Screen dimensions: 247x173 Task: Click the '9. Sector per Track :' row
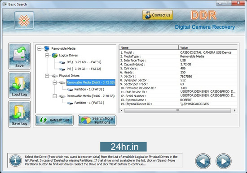[x=178, y=84]
